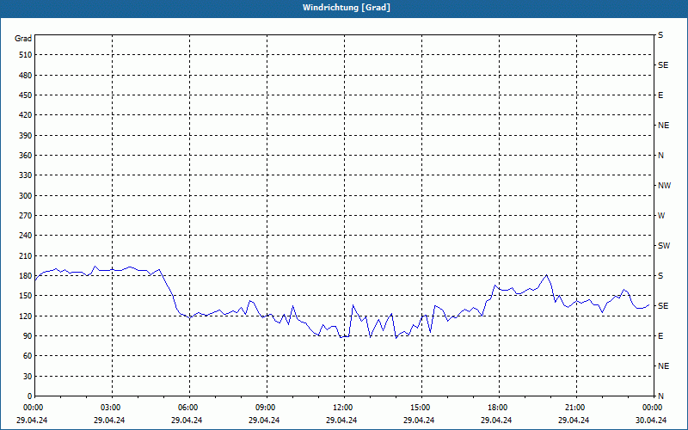Image resolution: width=688 pixels, height=430 pixels.
Task: Click the 450 degree axis label
Action: (x=26, y=95)
